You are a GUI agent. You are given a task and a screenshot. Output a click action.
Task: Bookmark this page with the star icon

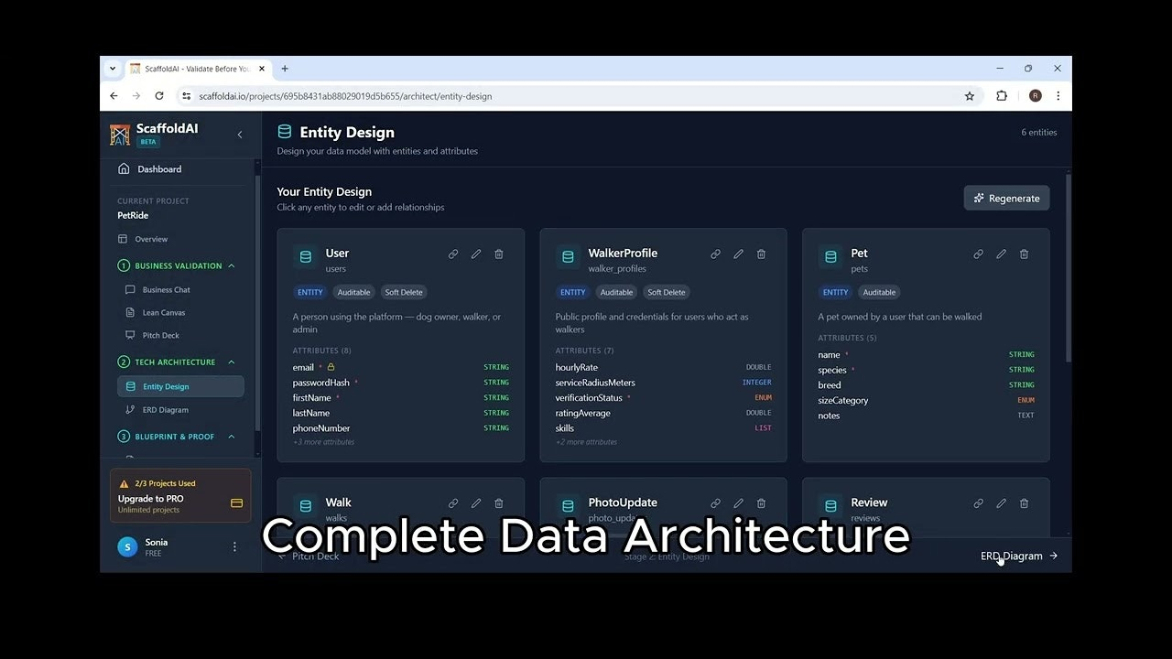point(970,96)
